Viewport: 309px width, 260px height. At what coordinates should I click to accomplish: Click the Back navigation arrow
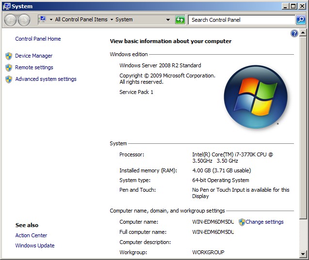tap(10, 20)
